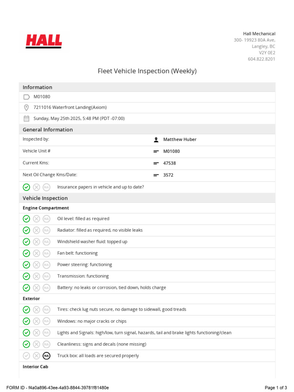
Task: Select the X option for Fan belt
Action: pos(36,253)
